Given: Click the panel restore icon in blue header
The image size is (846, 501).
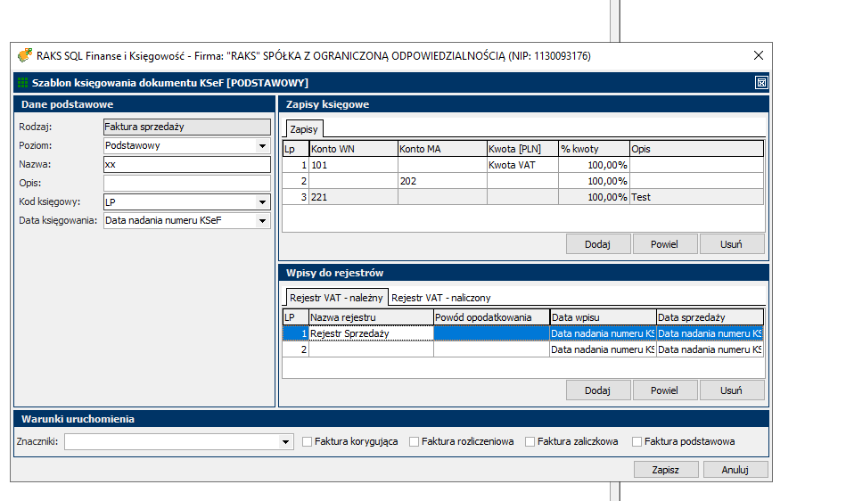Looking at the screenshot, I should (x=760, y=83).
